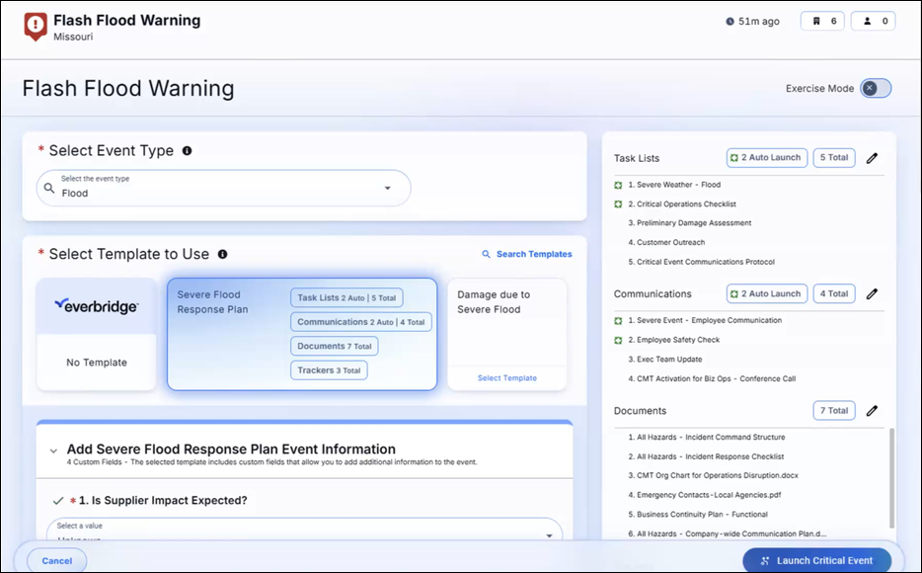Open the people count badge showing 0

pyautogui.click(x=874, y=21)
